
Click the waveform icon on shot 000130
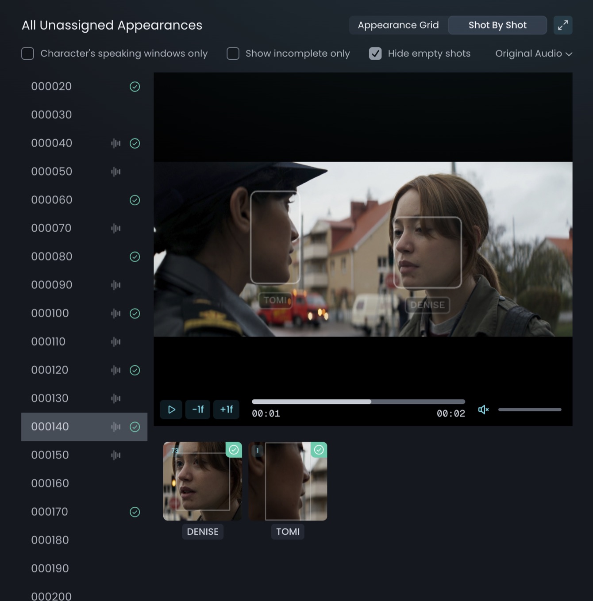coord(116,398)
